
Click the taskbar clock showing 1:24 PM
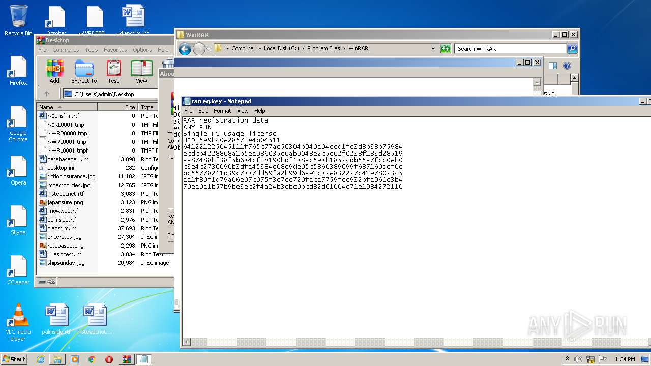pos(625,359)
